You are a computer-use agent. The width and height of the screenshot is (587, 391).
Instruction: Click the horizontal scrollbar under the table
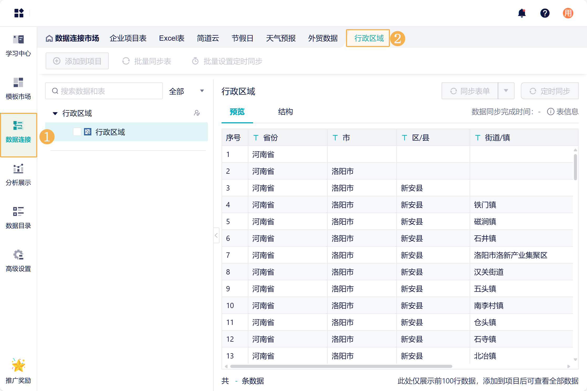tap(341, 366)
